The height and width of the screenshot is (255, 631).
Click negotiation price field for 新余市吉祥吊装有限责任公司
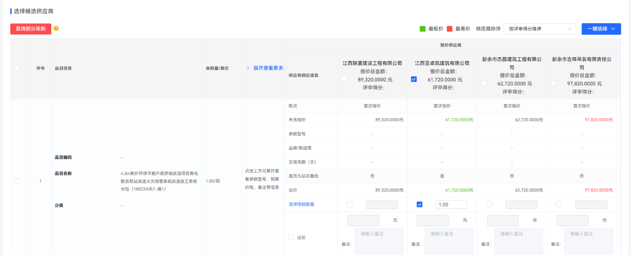point(573,220)
